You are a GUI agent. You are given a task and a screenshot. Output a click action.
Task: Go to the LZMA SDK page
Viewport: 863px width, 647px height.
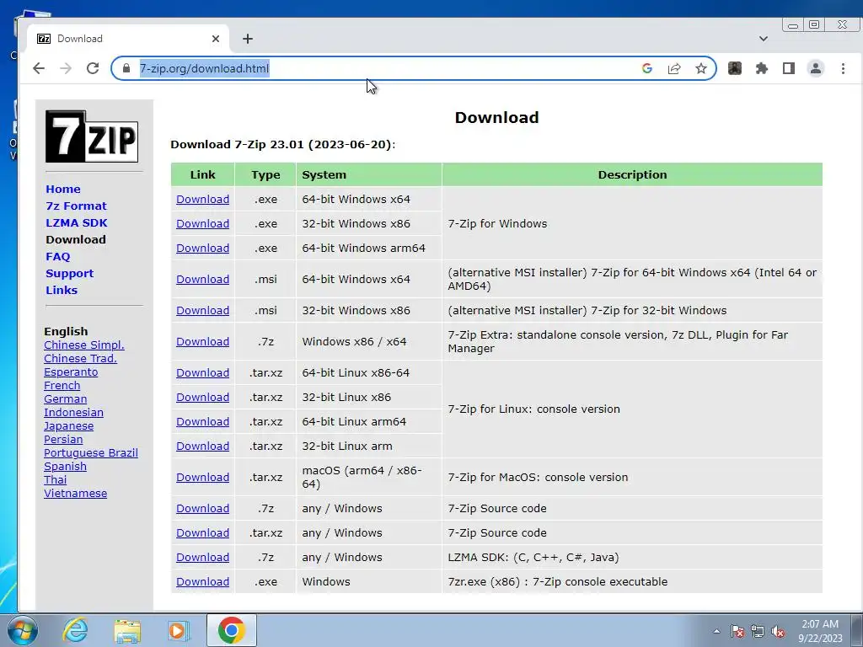tap(77, 222)
